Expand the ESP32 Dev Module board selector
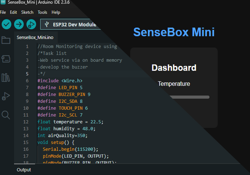The width and height of the screenshot is (250, 175). [70, 25]
